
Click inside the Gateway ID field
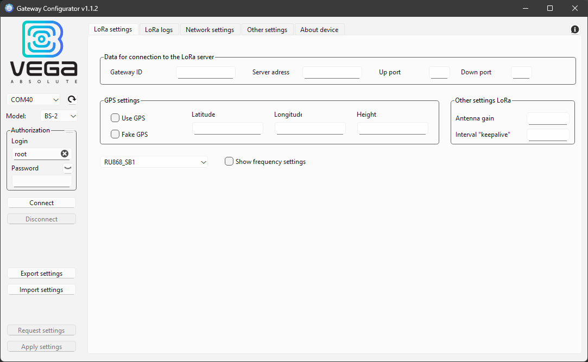[x=205, y=72]
